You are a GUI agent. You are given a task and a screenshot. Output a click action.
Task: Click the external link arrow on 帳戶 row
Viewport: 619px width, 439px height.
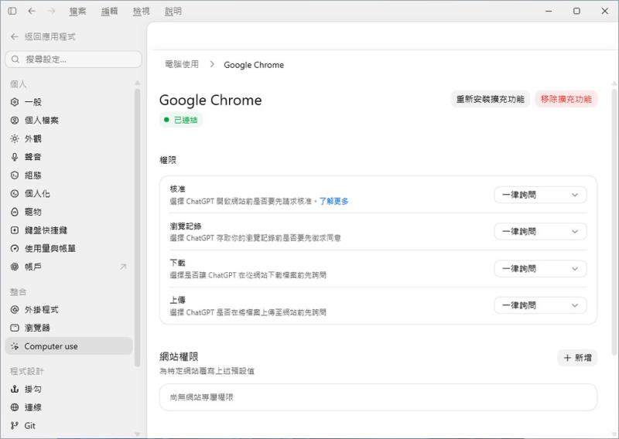pos(123,267)
